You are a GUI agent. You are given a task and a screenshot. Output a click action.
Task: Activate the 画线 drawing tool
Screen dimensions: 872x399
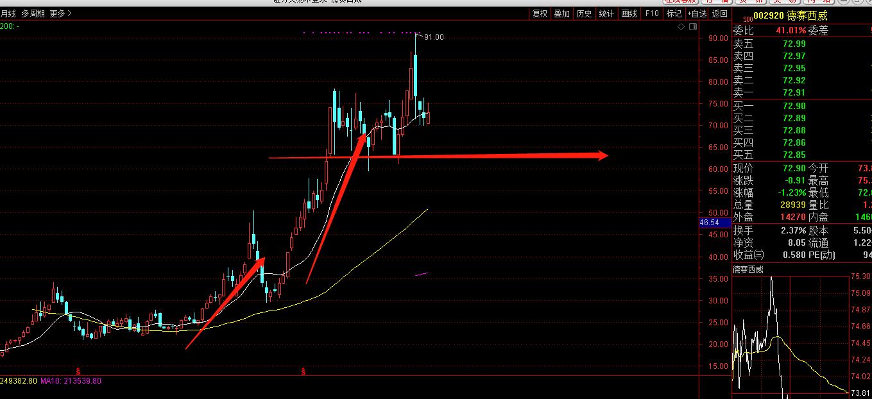(x=629, y=13)
